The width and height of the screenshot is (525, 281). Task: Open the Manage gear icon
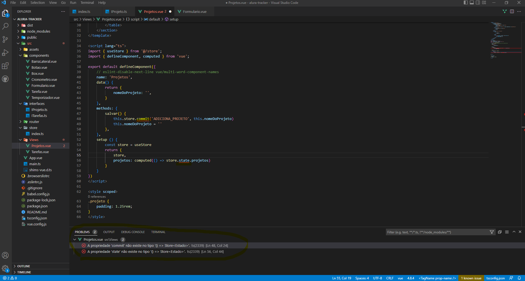coord(5,268)
